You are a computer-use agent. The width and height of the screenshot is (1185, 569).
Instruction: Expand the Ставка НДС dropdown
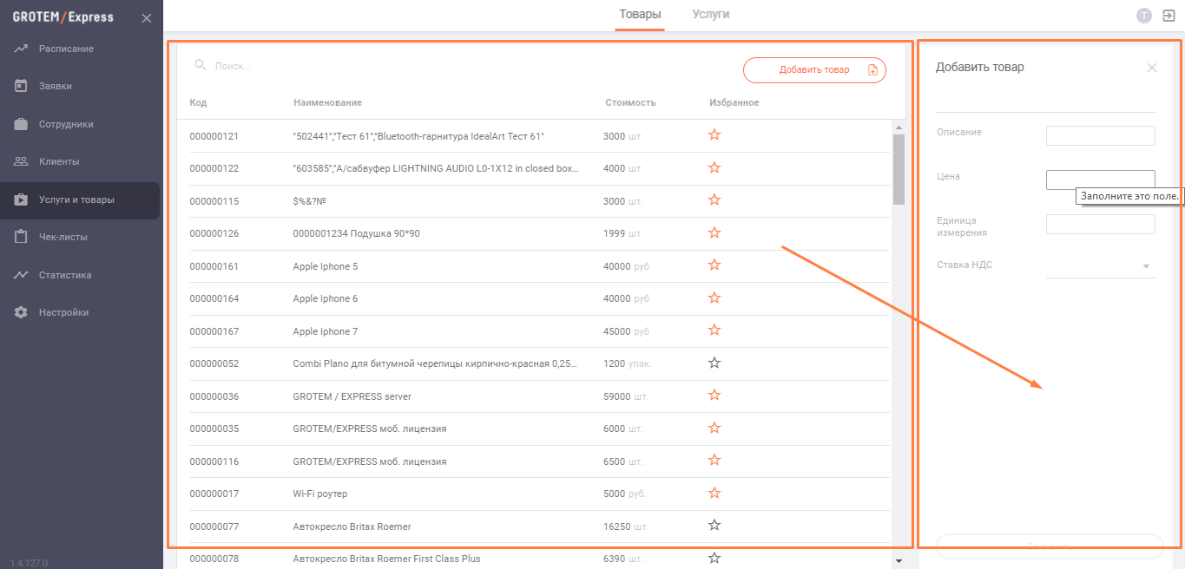coord(1146,266)
